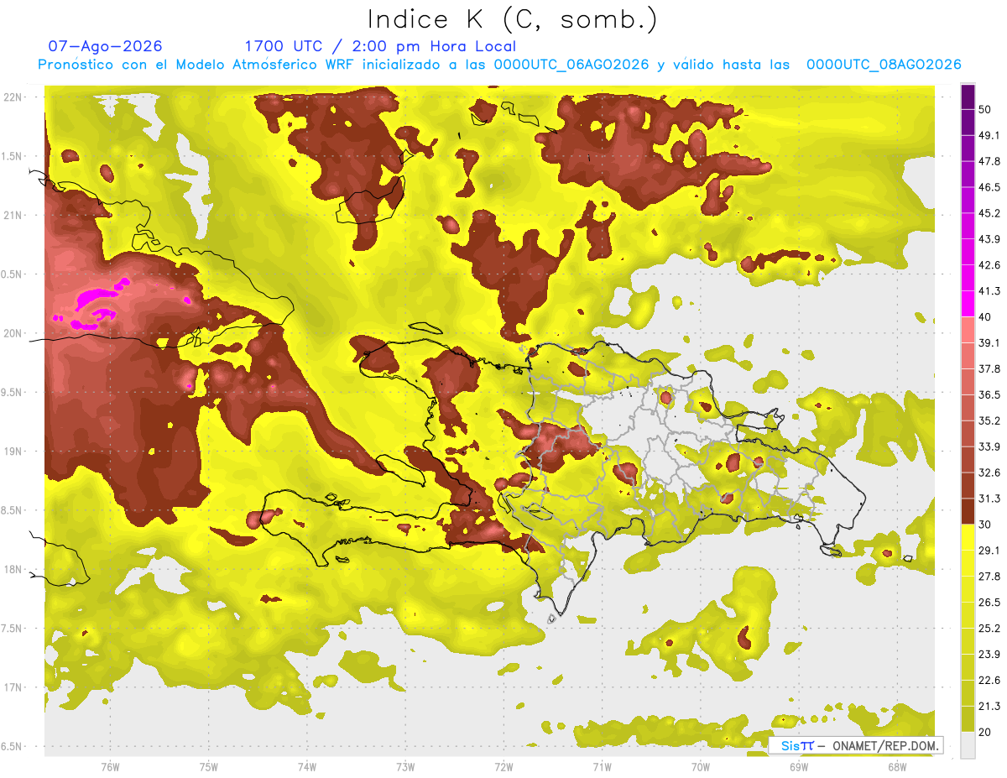Click legend value '49.1'
Viewport: 1007px width, 778px height.
pyautogui.click(x=989, y=135)
